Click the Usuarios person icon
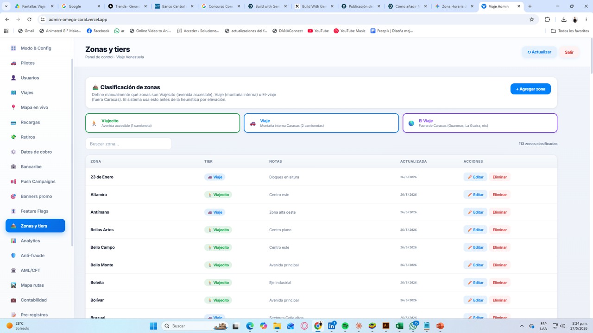593x333 pixels. click(x=13, y=78)
